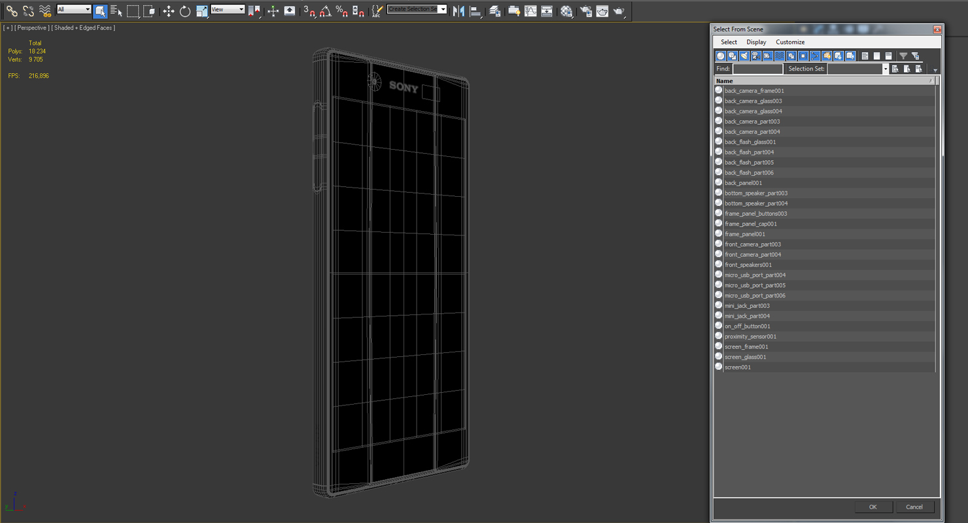The height and width of the screenshot is (523, 968).
Task: Select frame_panel_buttons003 in the list
Action: (824, 214)
